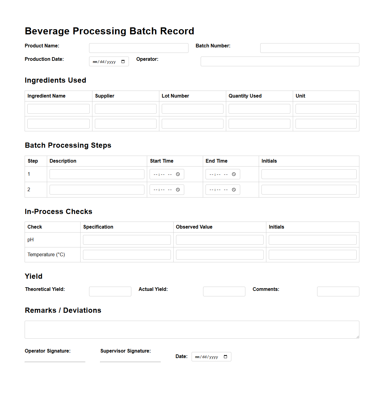Viewport: 384px width, 400px height.
Task: Select the first Lot Number field
Action: click(192, 109)
